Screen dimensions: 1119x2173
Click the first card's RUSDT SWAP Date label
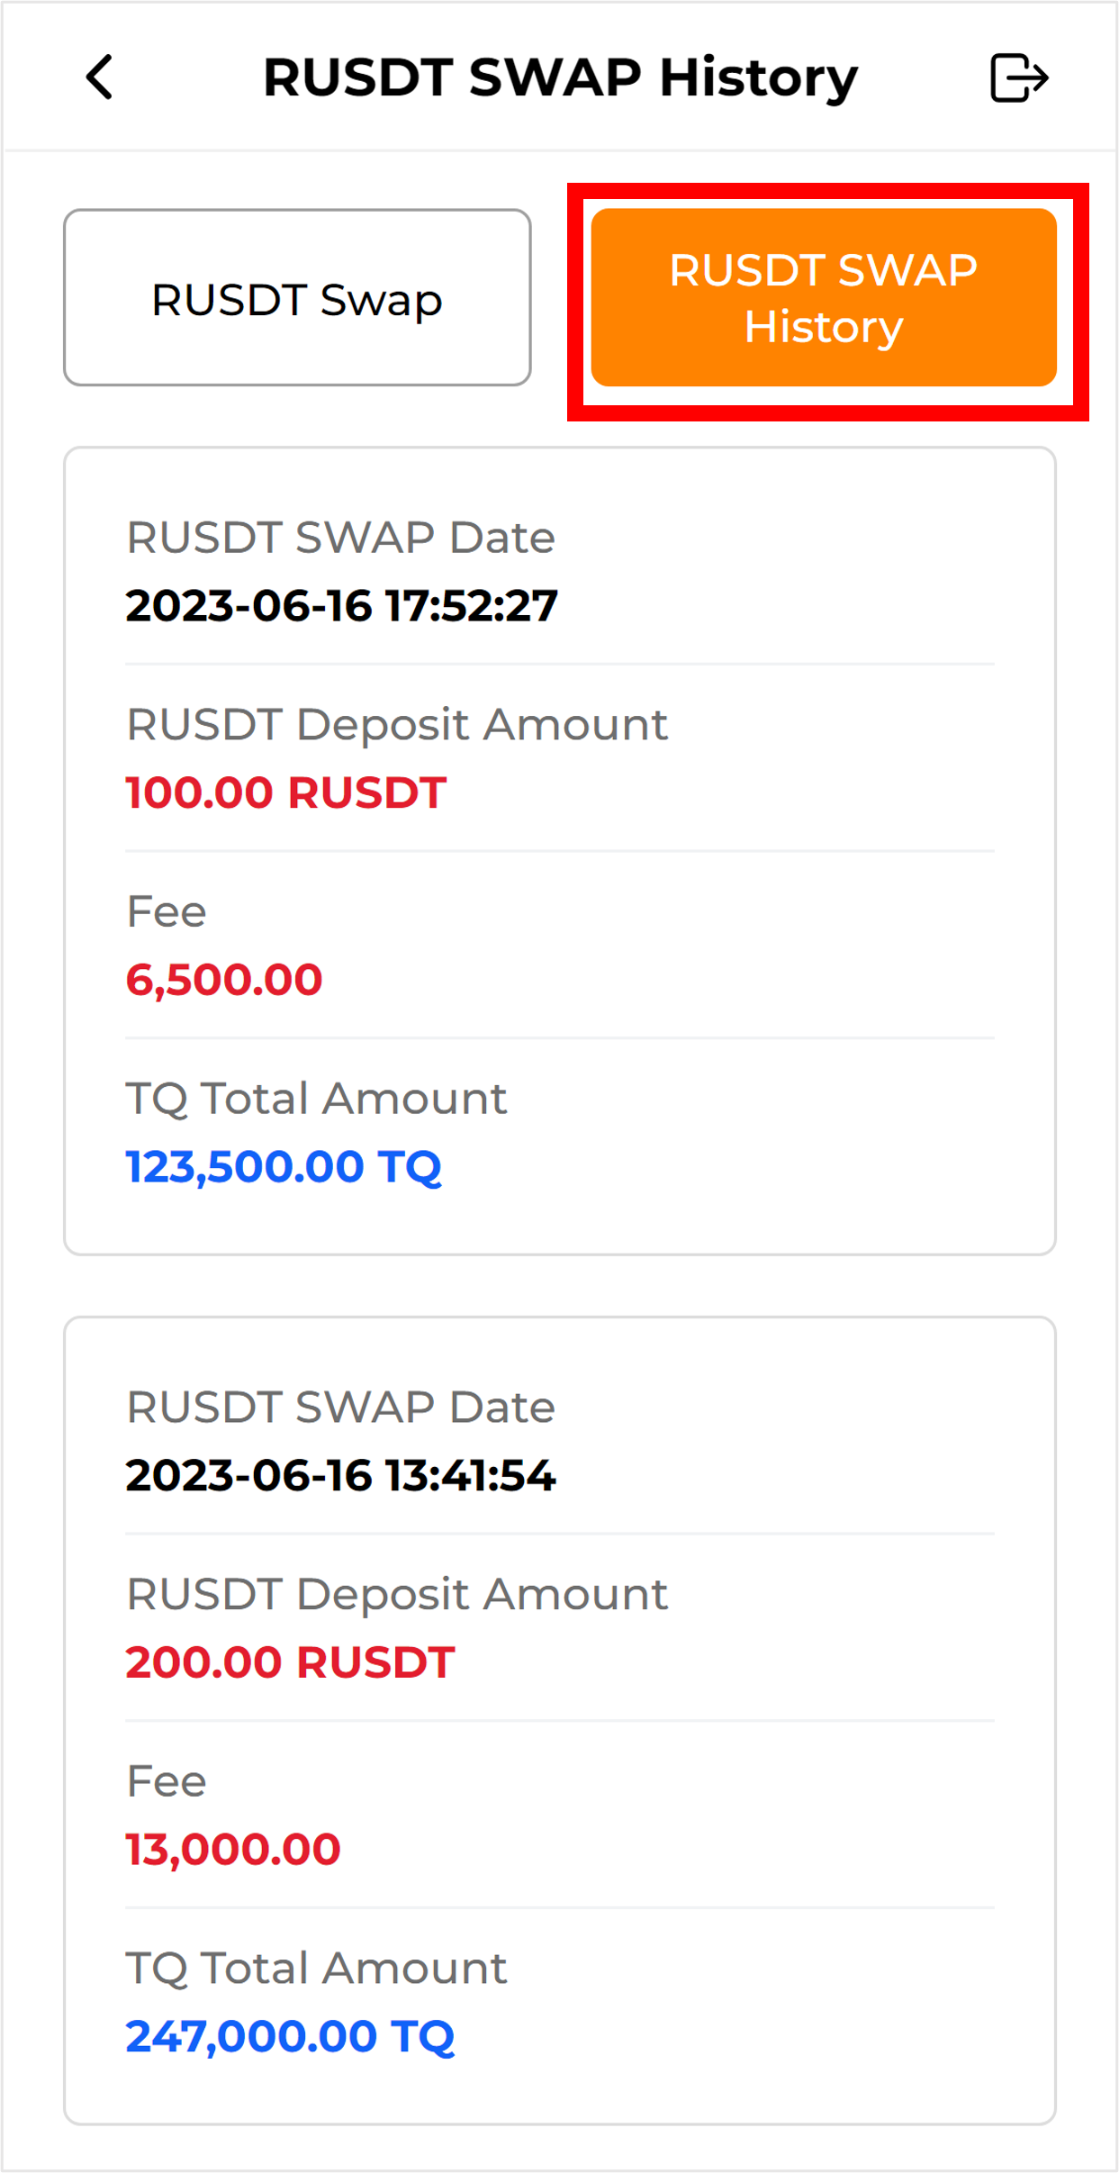coord(340,538)
